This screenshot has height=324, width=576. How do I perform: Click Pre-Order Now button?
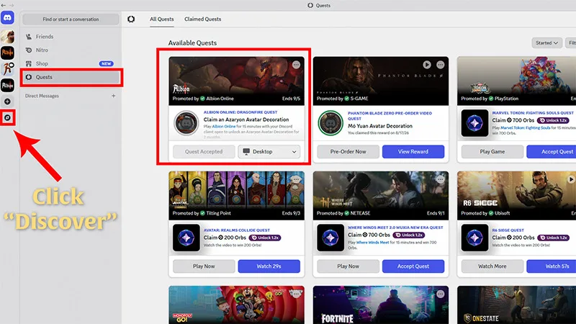point(348,152)
